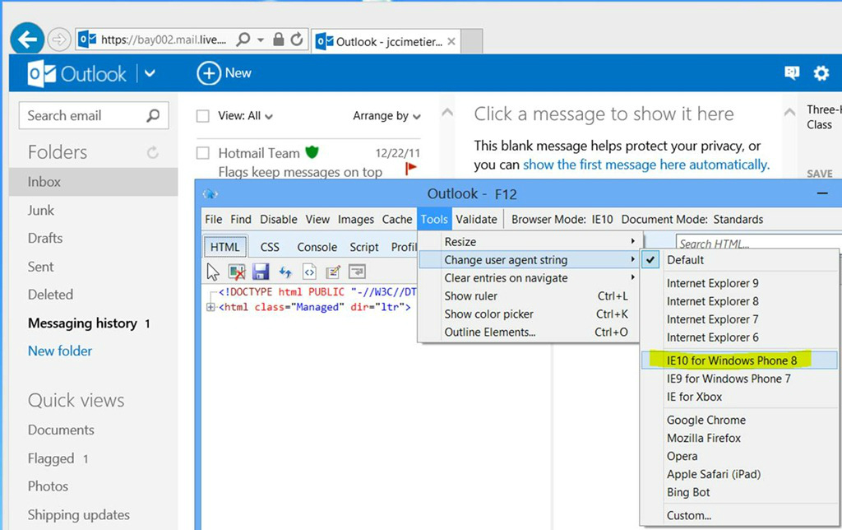Click show the first message here automatically

click(646, 165)
